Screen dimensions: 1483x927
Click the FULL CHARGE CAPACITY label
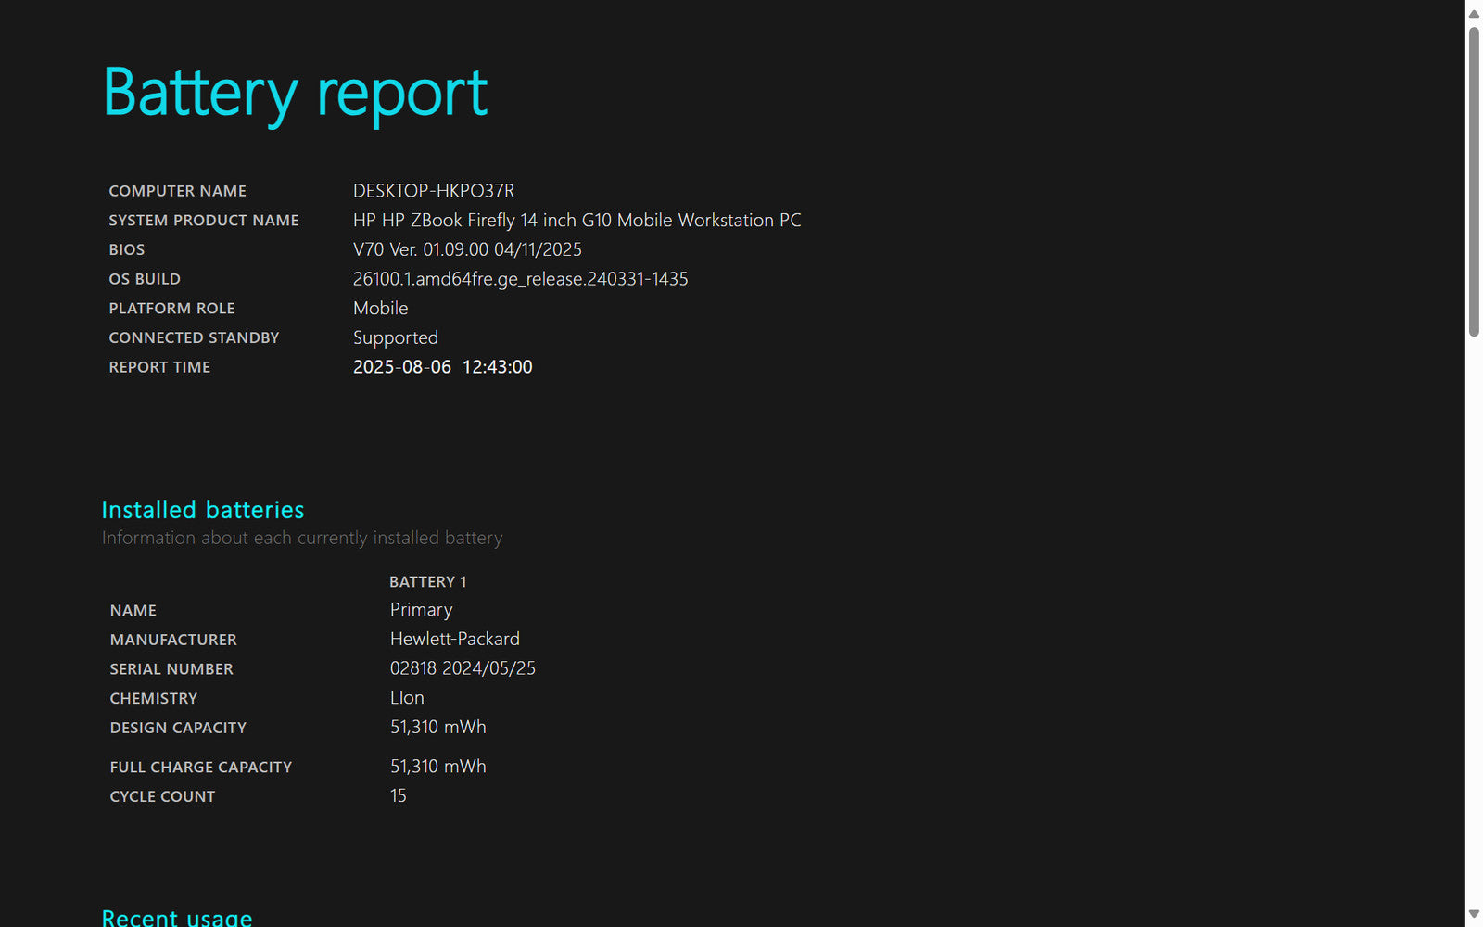point(201,768)
